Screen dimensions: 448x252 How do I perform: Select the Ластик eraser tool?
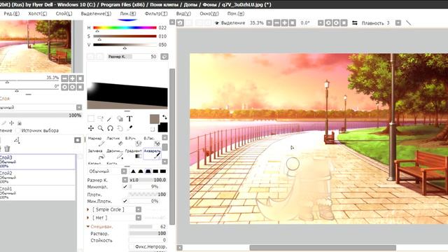(115, 141)
